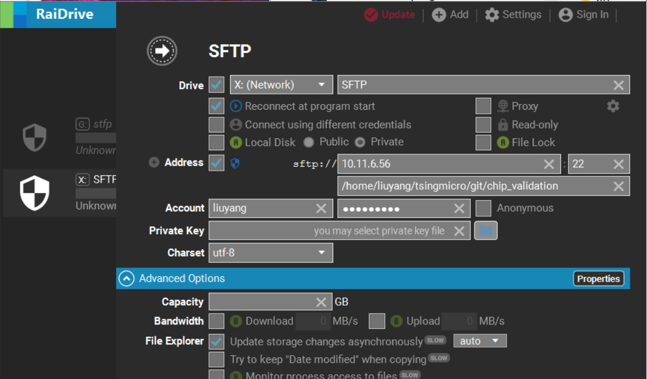This screenshot has width=647, height=379.
Task: Open the Properties button
Action: click(599, 279)
